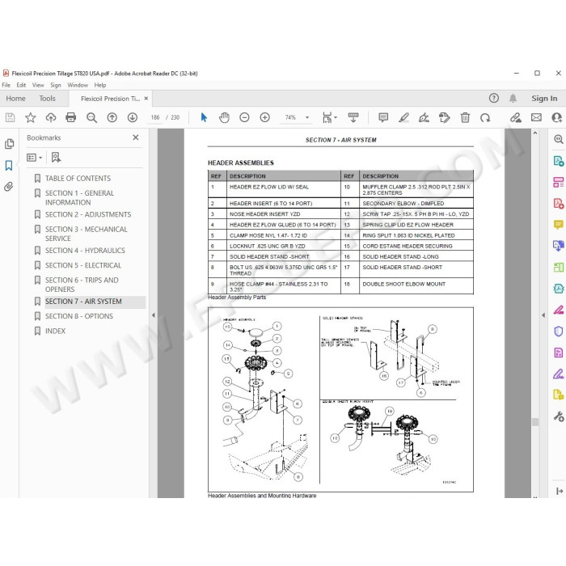566x566 pixels.
Task: Select the highlight text pen
Action: (403, 118)
